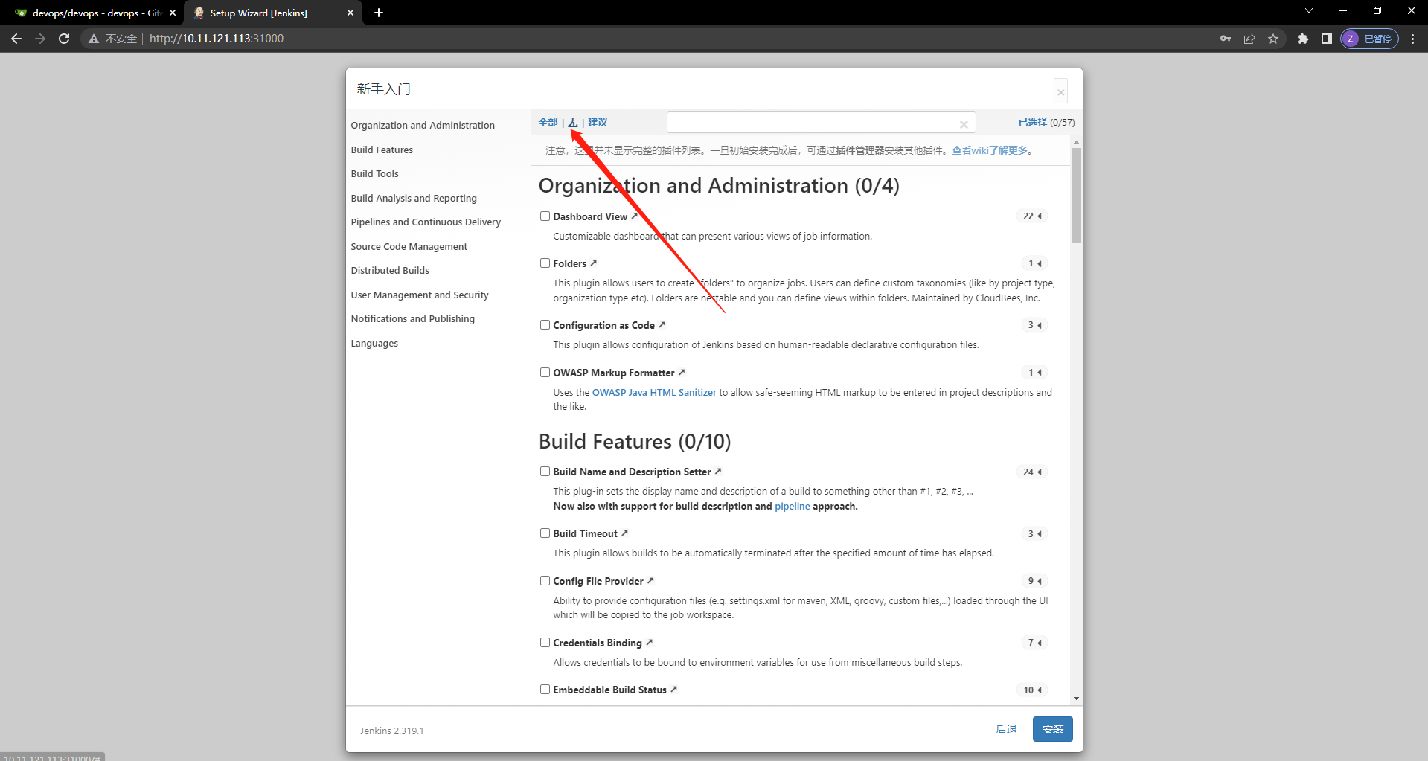Expand Configuration as Code dependencies count 3
Viewport: 1428px width, 761px height.
click(x=1035, y=324)
